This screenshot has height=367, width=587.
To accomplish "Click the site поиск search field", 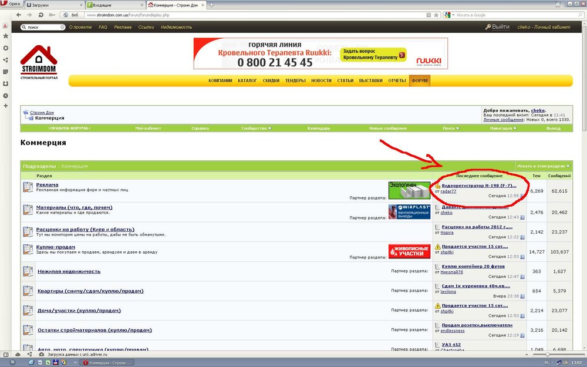I will 43,28.
